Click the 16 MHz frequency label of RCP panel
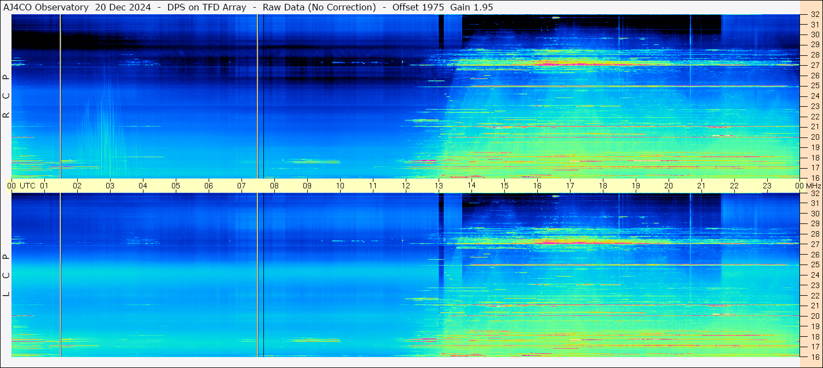This screenshot has width=823, height=368. pyautogui.click(x=815, y=177)
